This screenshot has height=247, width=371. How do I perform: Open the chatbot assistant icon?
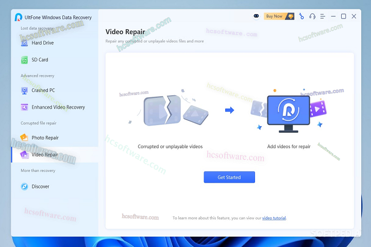coord(256,16)
